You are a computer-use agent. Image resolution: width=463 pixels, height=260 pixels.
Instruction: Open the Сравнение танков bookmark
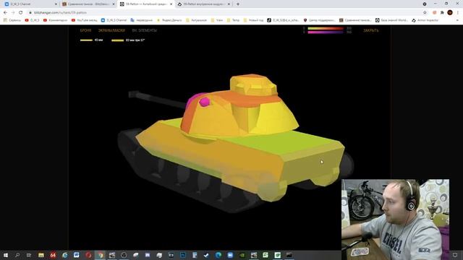(355, 20)
